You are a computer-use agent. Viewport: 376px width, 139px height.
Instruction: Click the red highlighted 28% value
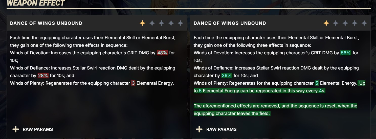tap(43, 76)
